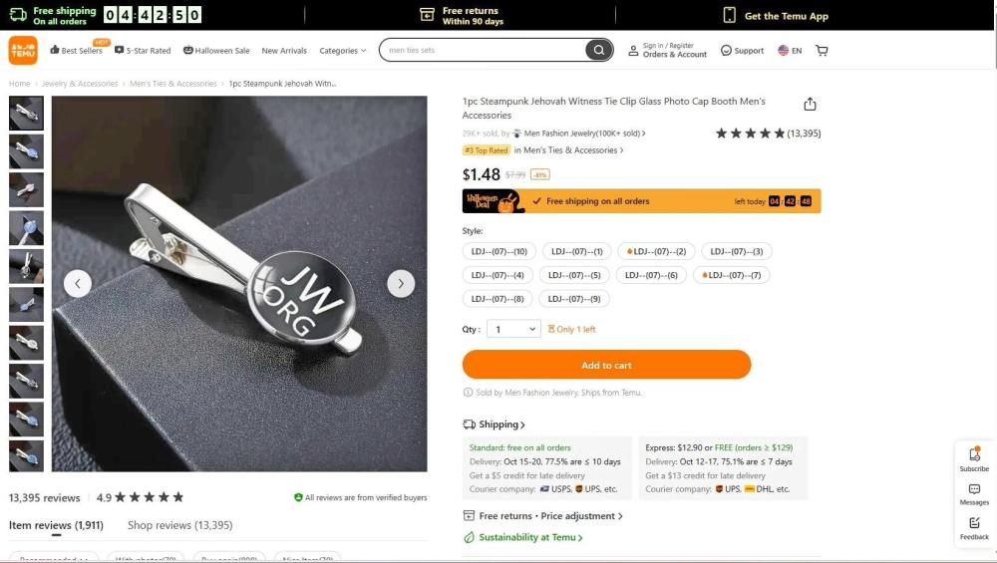Choose style option LDJ--(07)--(9)

pyautogui.click(x=574, y=299)
